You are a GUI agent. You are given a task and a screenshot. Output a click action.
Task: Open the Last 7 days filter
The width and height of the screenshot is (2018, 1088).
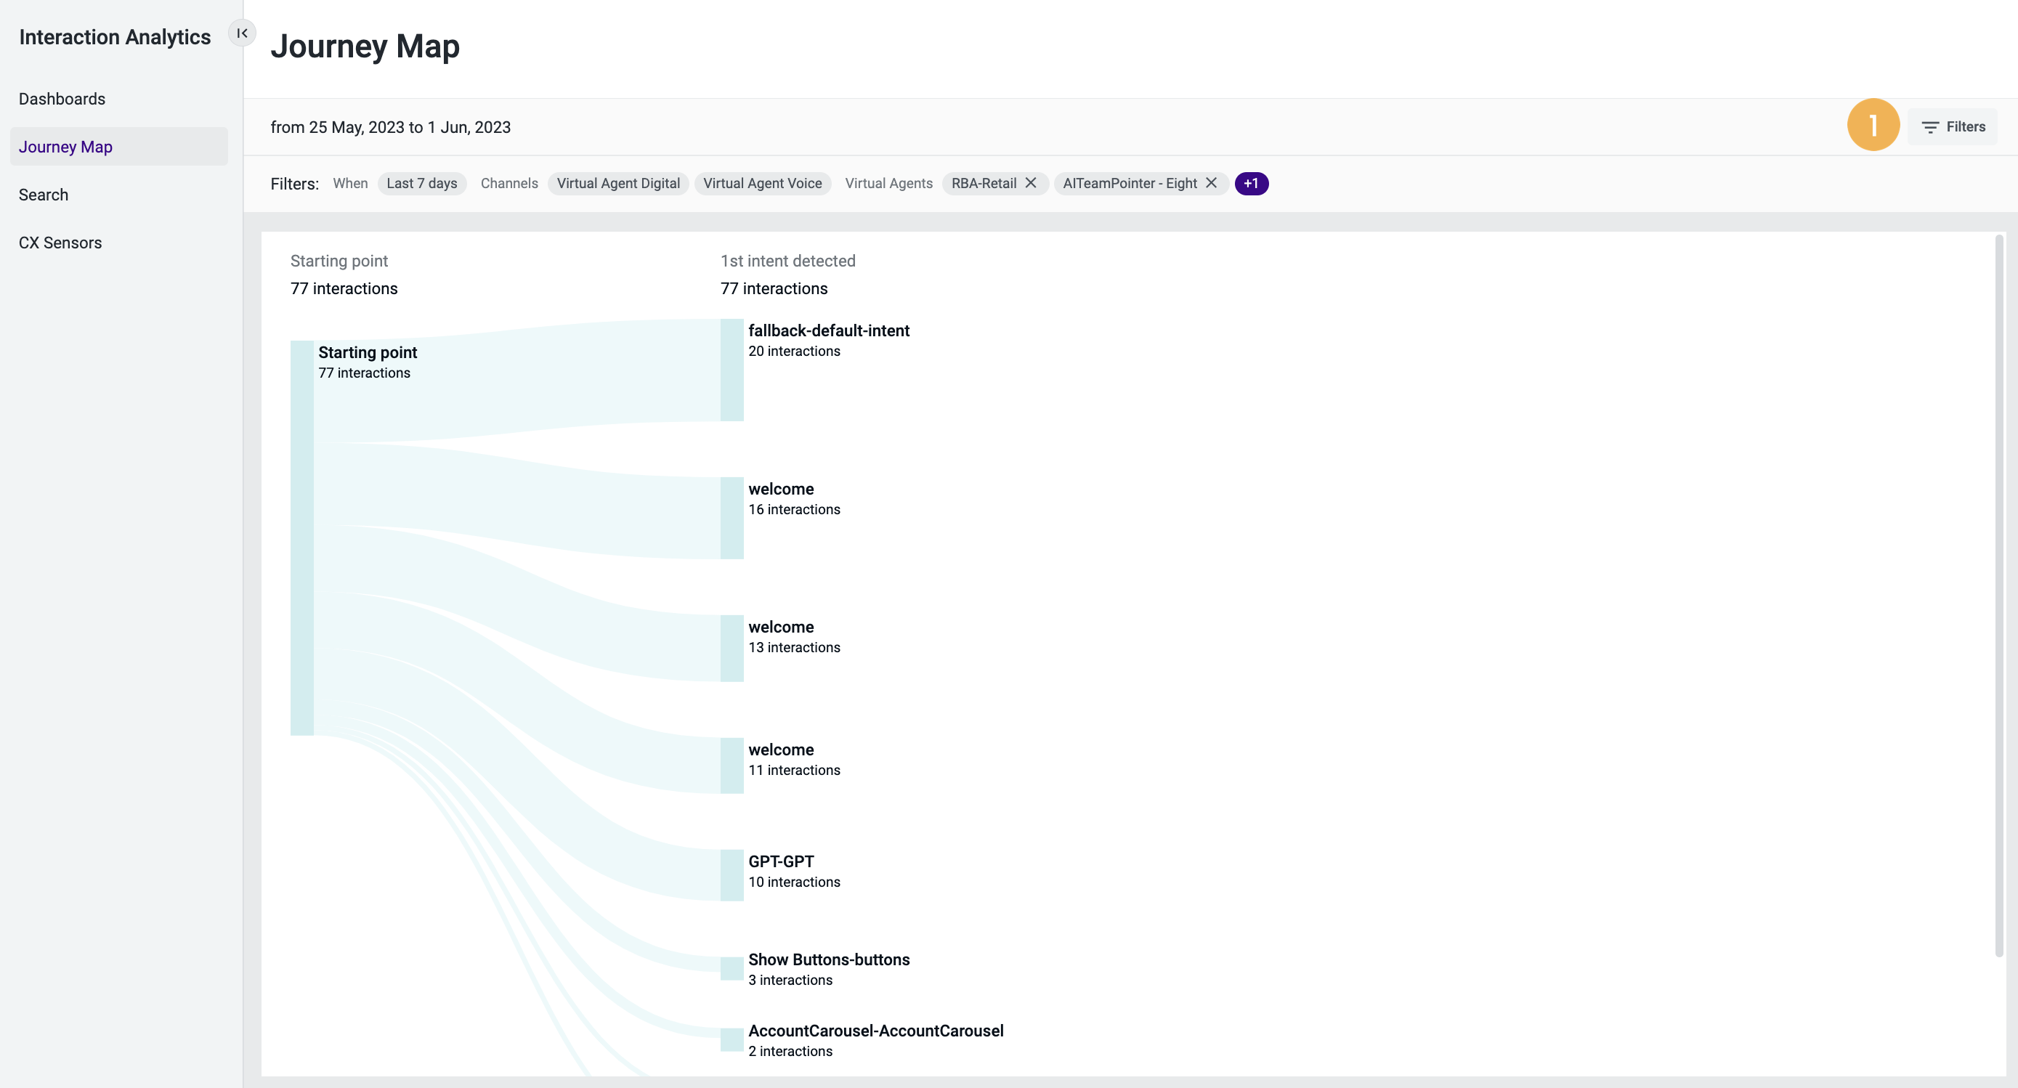(421, 183)
